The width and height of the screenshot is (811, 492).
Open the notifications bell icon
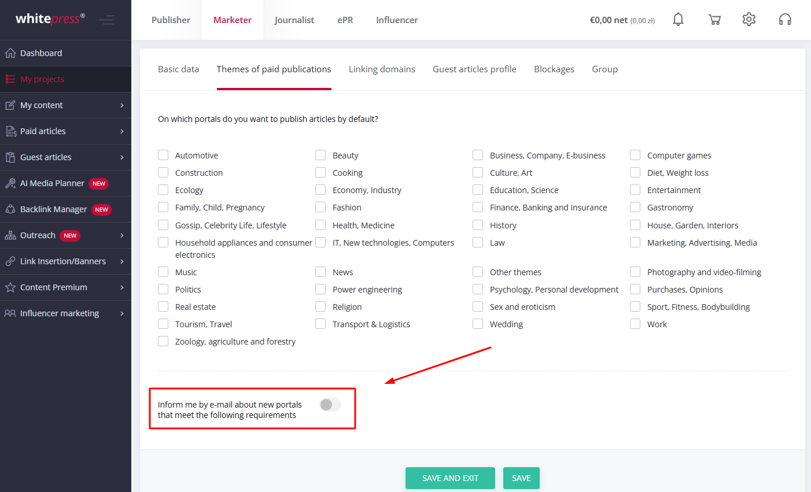pyautogui.click(x=678, y=20)
